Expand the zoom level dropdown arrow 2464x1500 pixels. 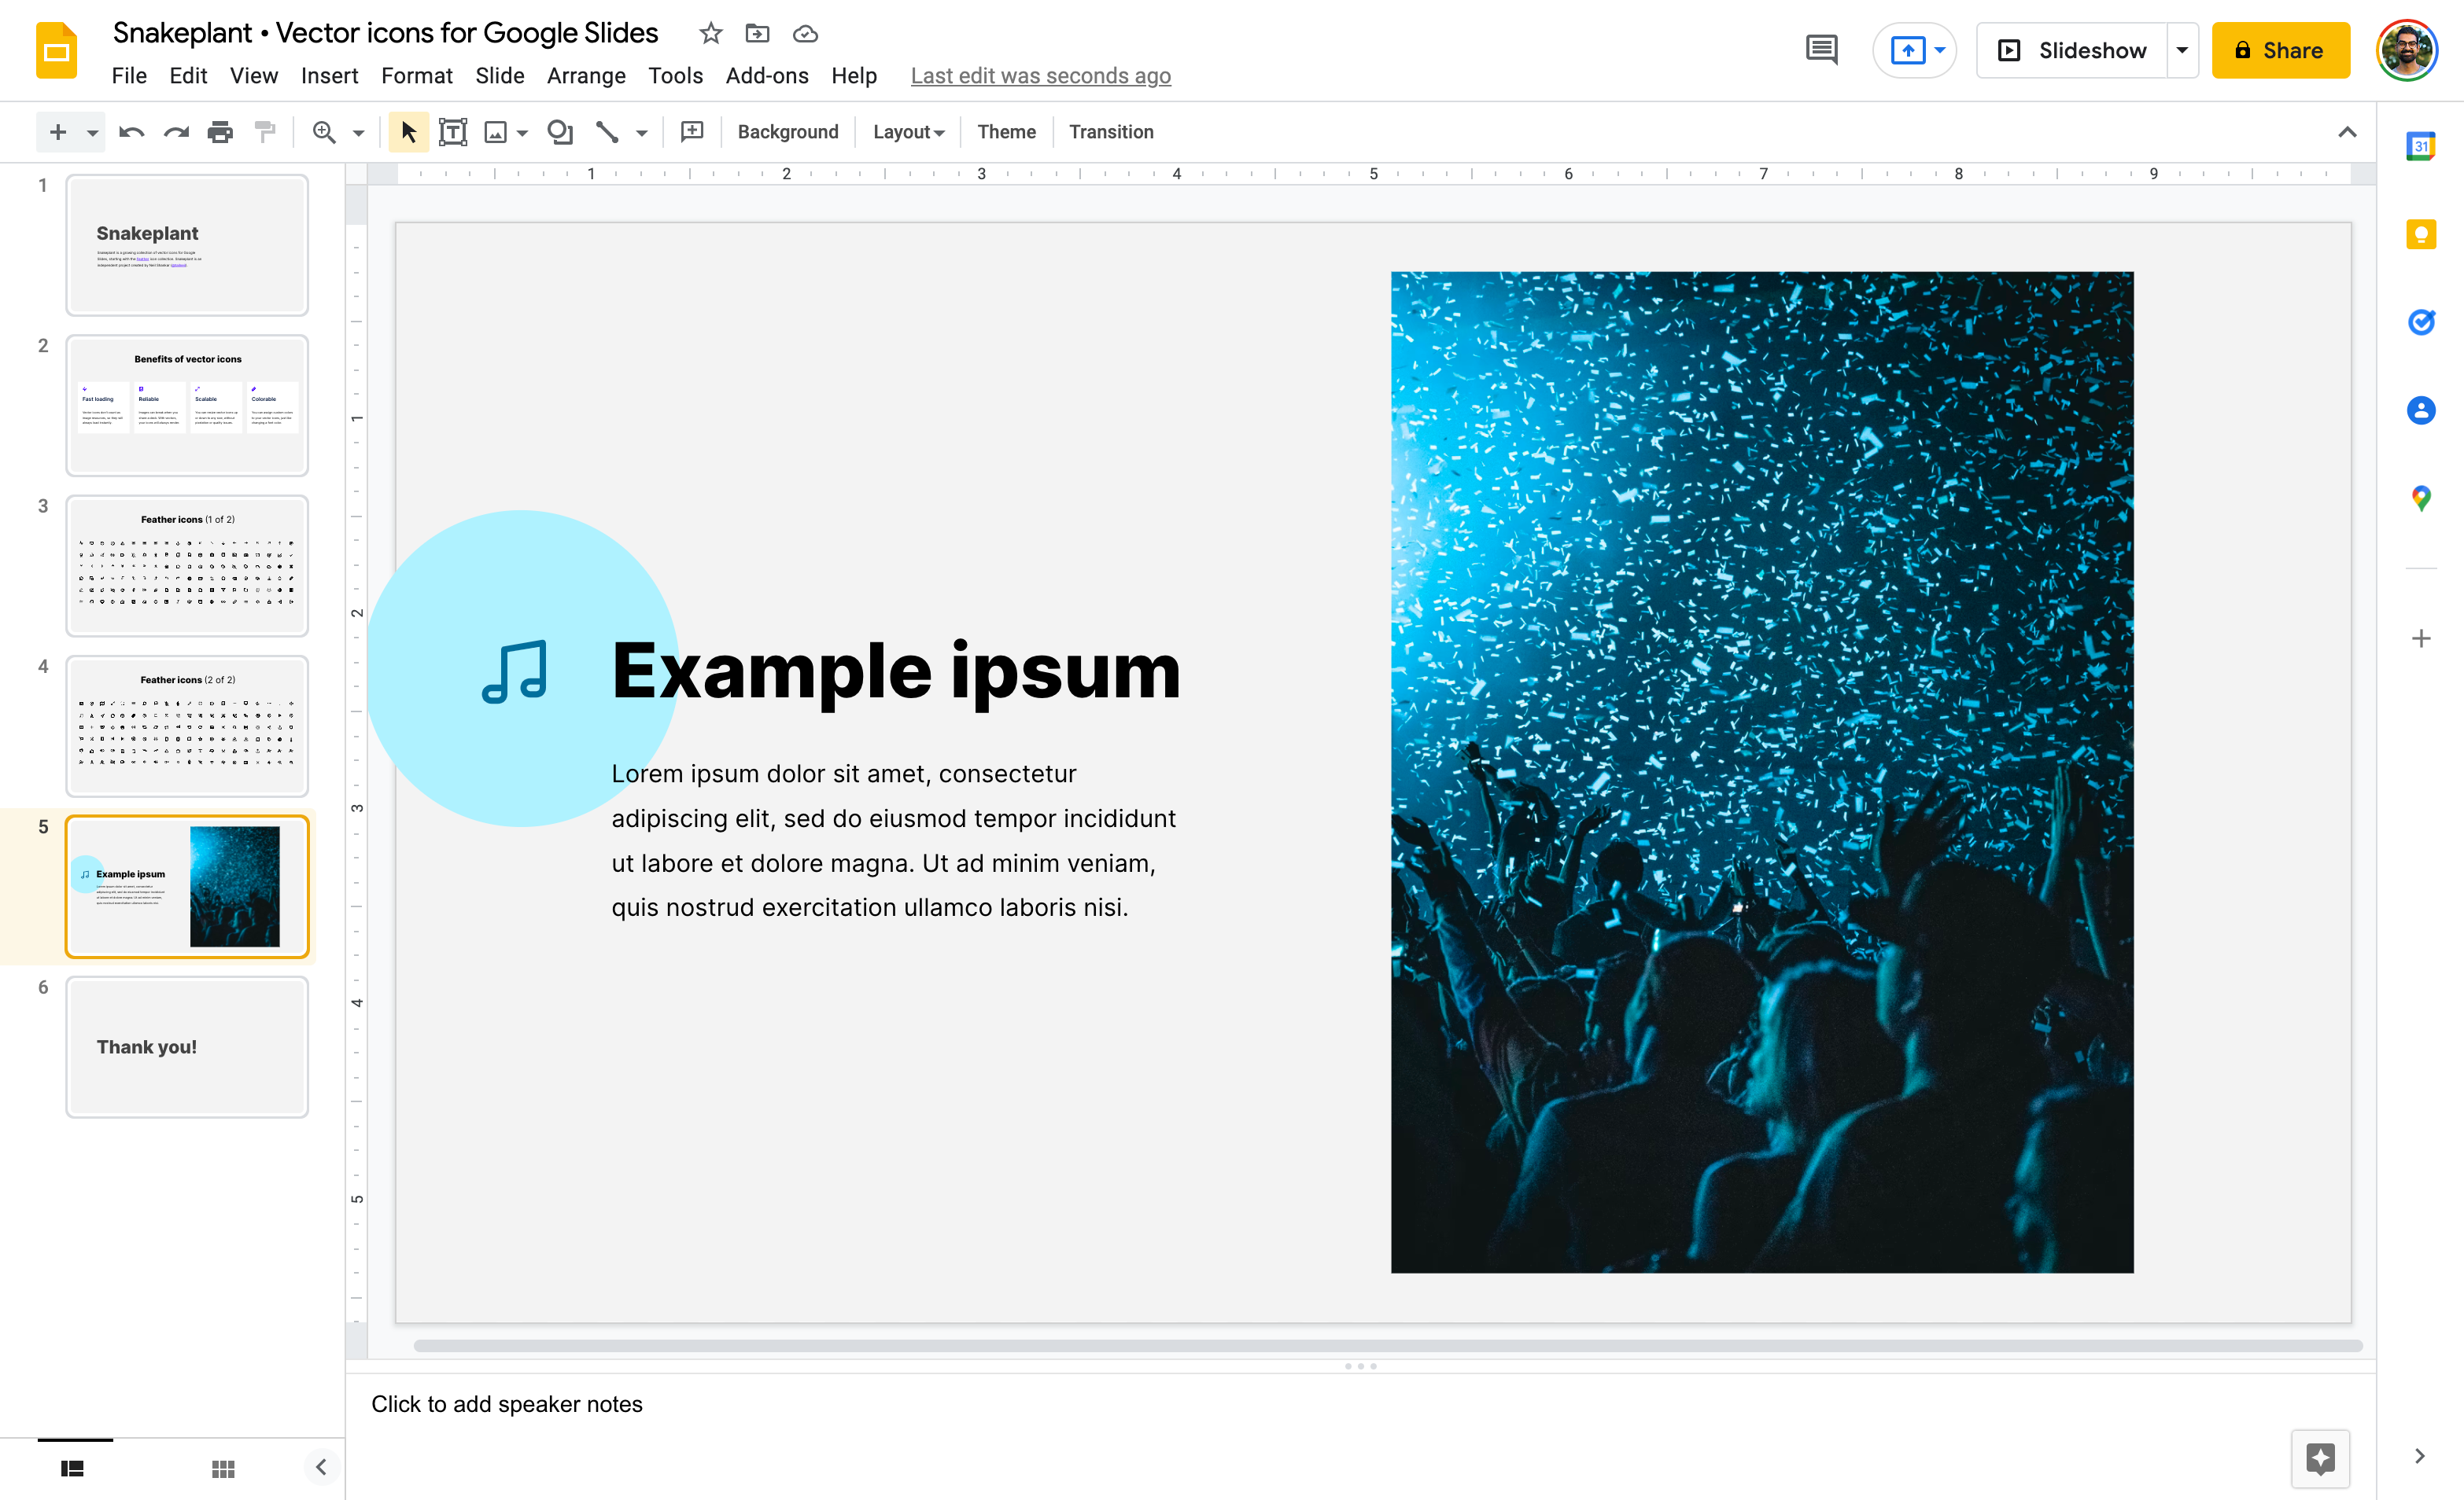[358, 133]
